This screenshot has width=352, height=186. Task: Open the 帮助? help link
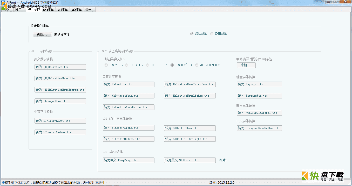[x=223, y=160]
